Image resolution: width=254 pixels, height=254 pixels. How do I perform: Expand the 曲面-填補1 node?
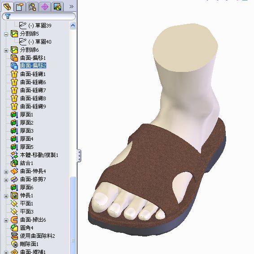(x=6, y=252)
